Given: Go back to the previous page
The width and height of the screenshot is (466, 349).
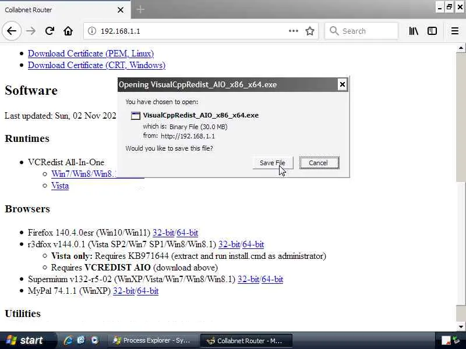Looking at the screenshot, I should [12, 31].
